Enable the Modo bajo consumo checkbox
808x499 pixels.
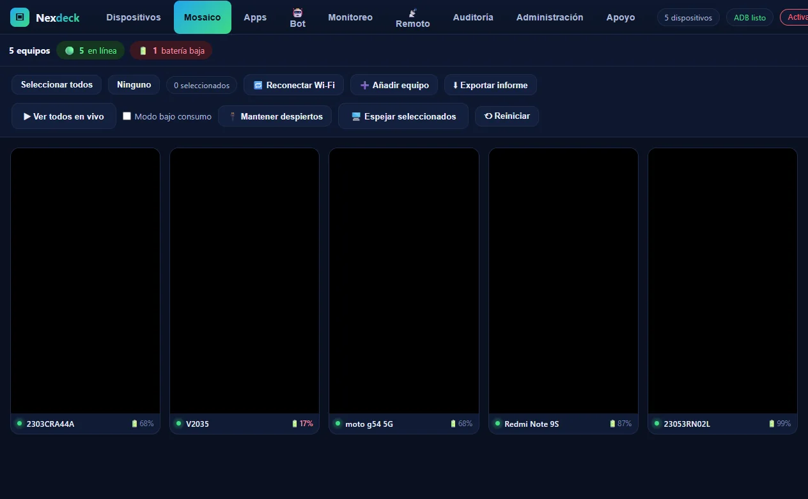[127, 116]
